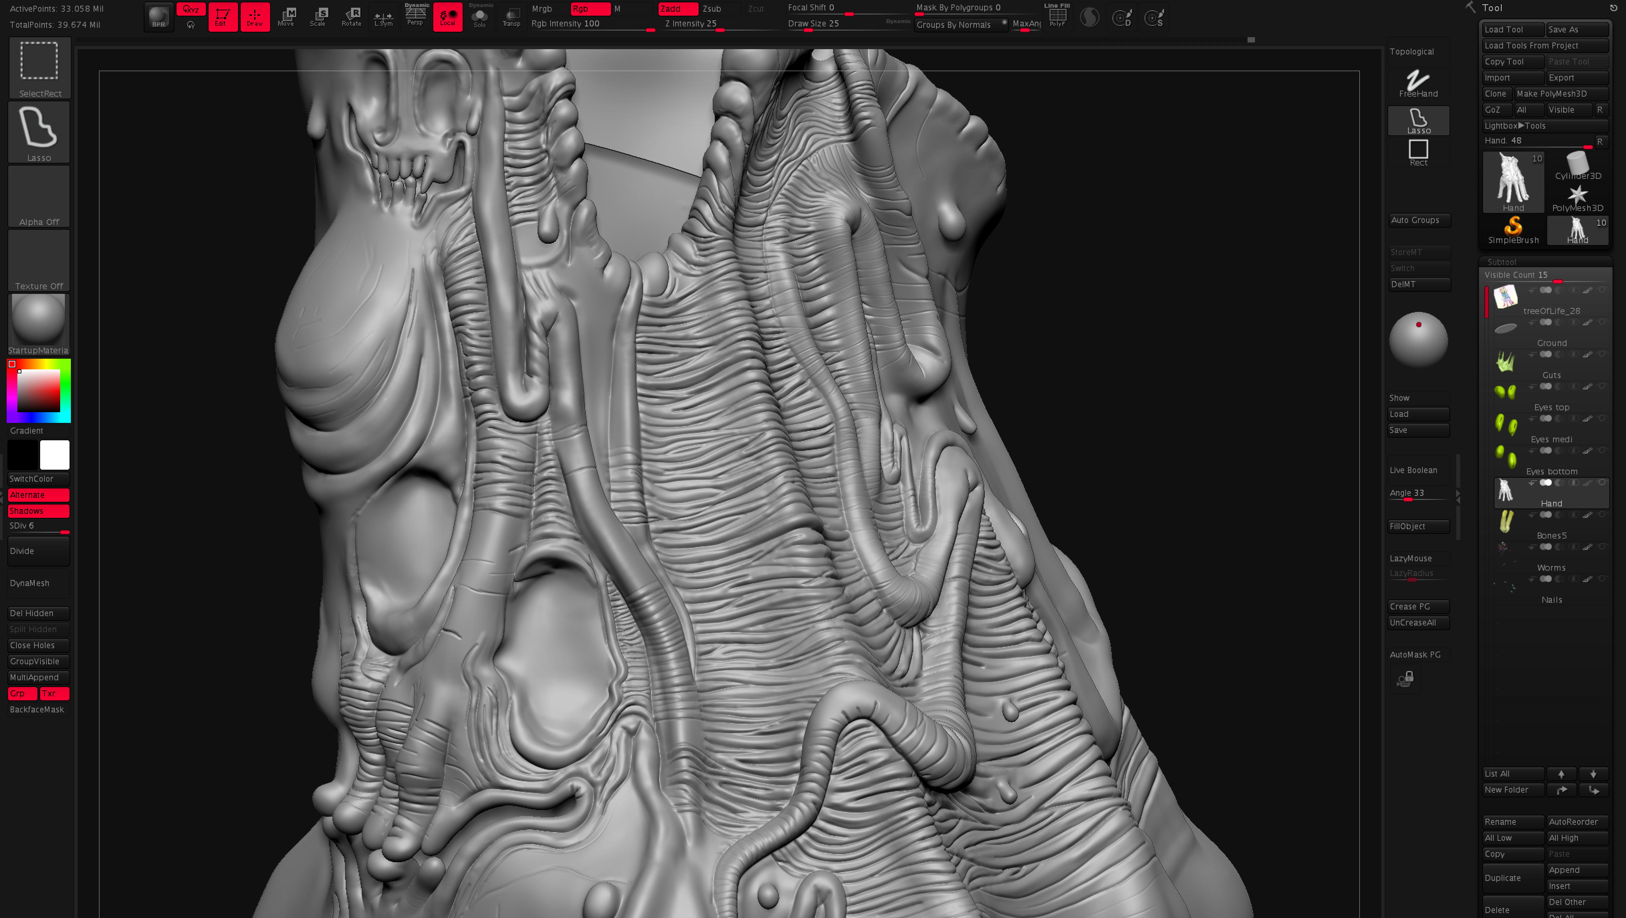Enable Solo mode icon
1626x918 pixels.
click(480, 16)
